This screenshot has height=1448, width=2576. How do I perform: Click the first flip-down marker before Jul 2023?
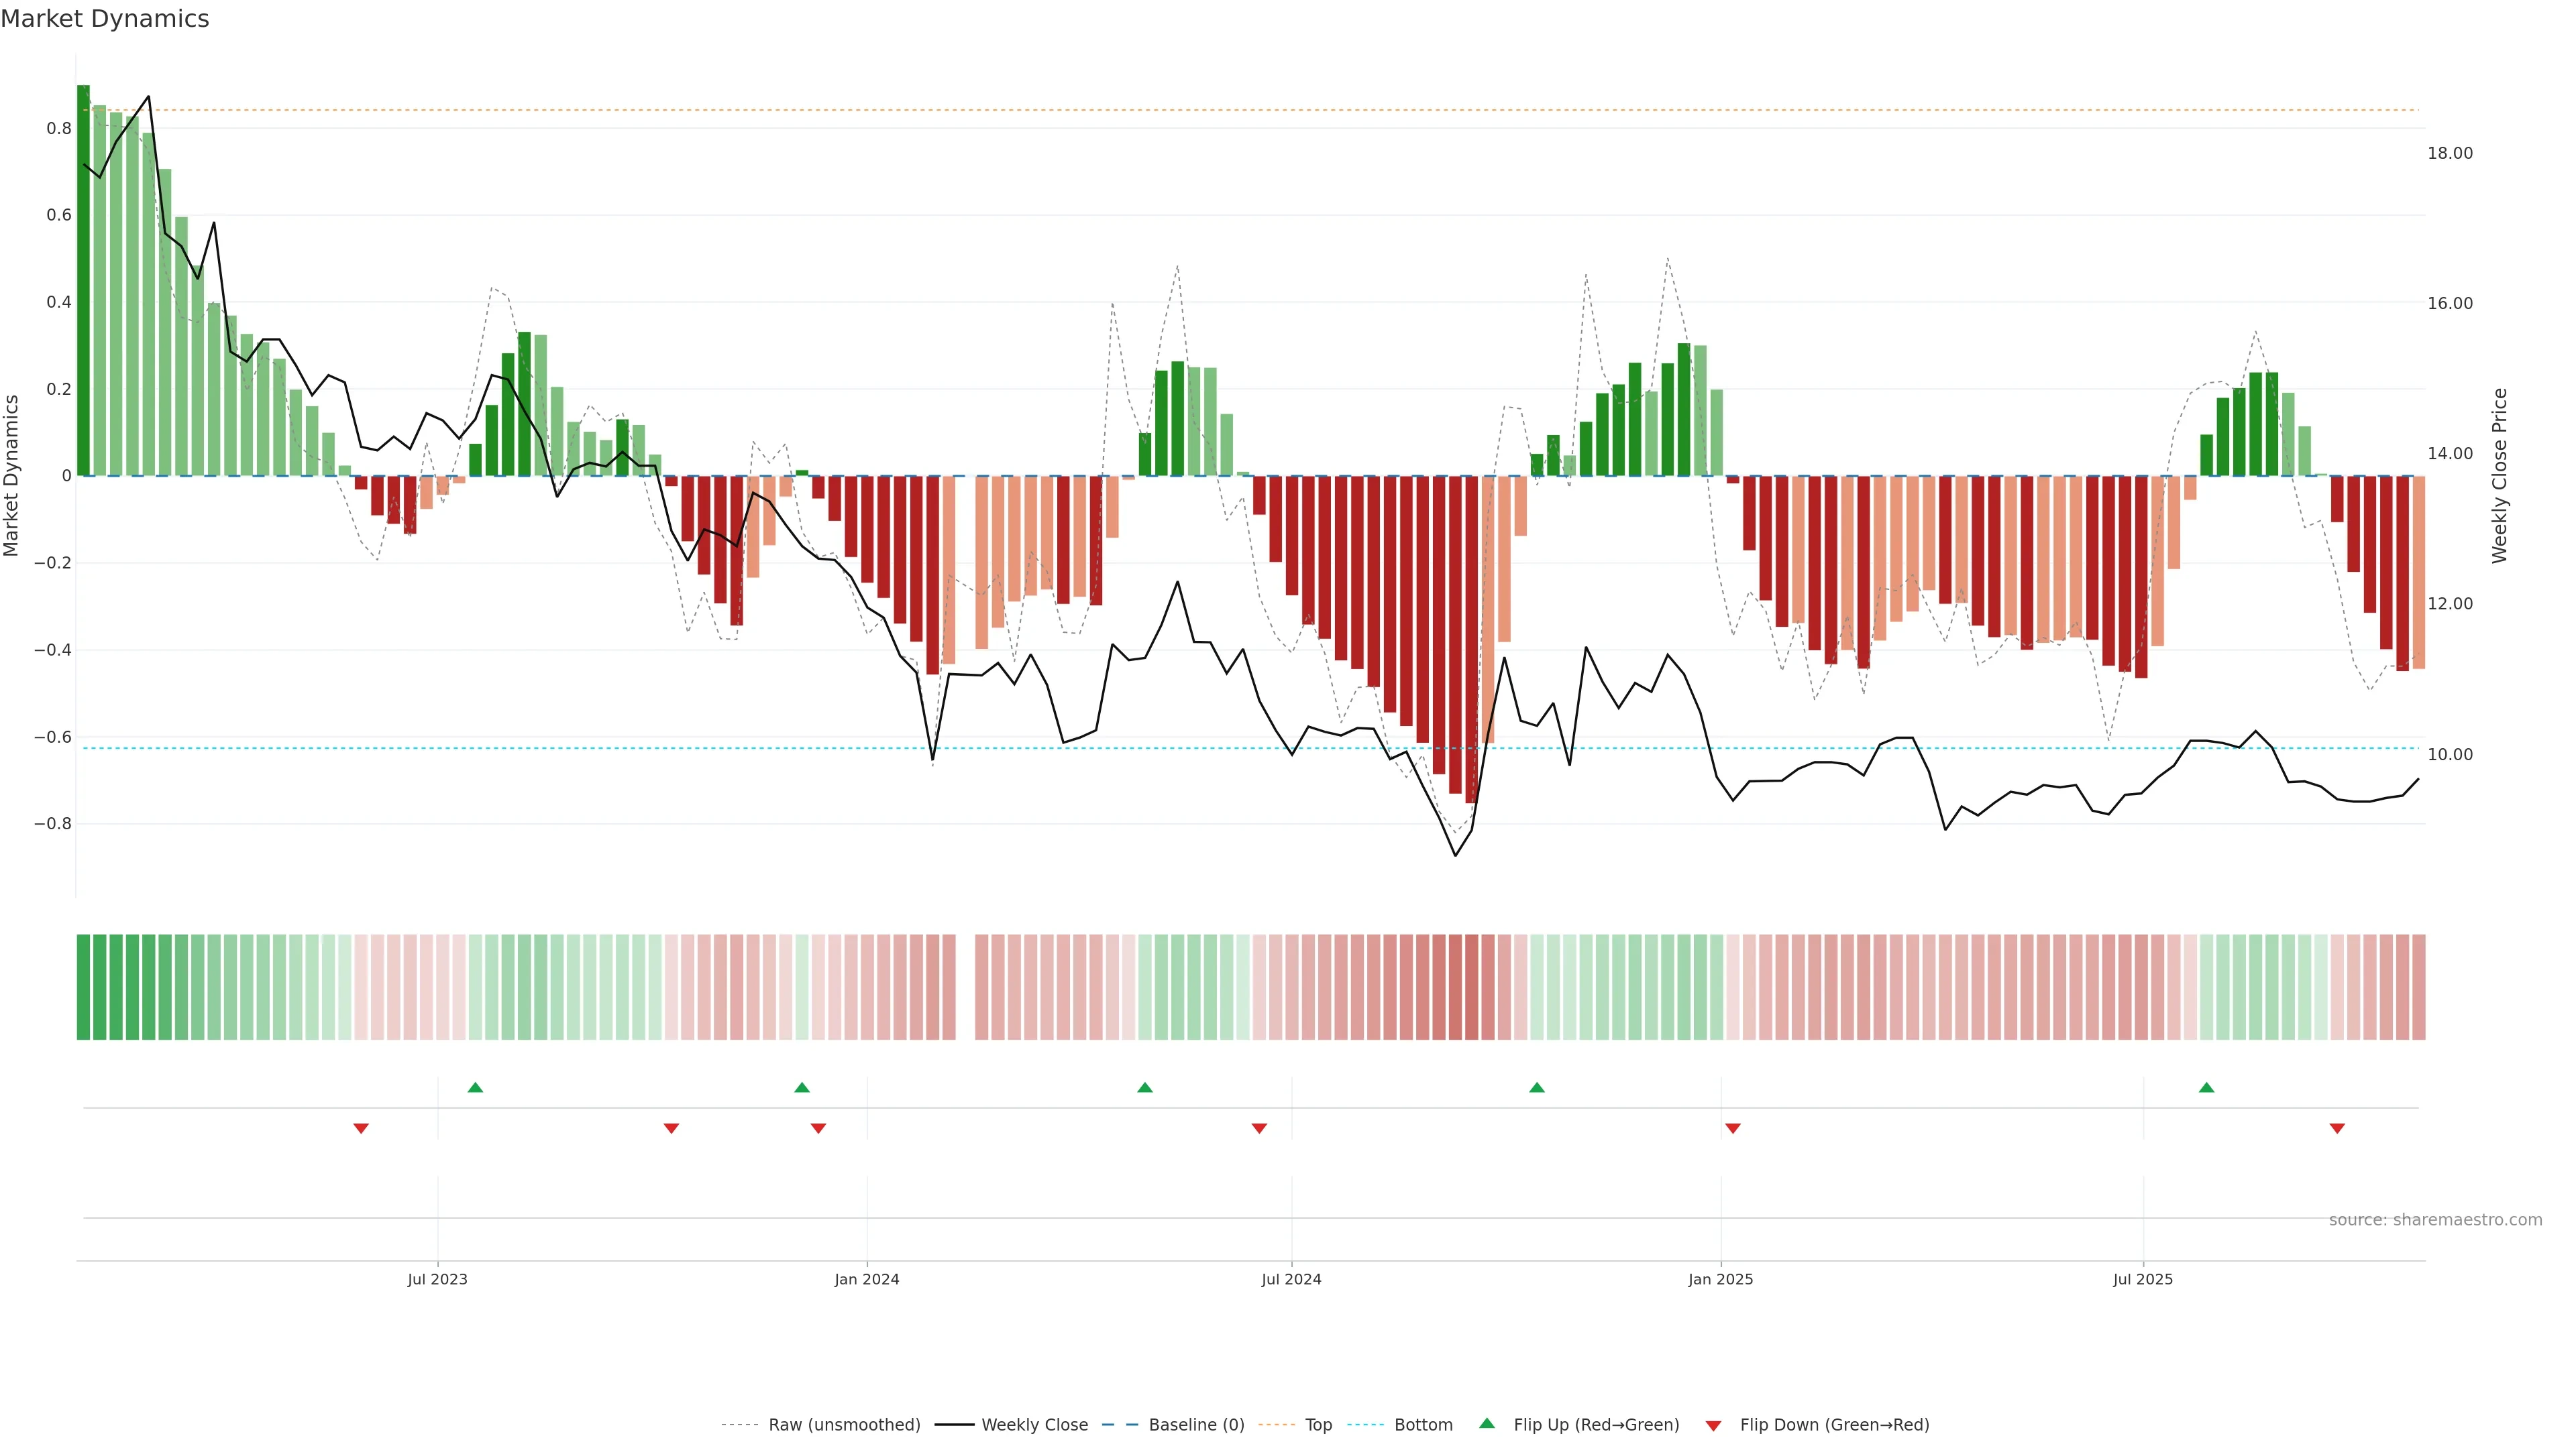click(361, 1128)
